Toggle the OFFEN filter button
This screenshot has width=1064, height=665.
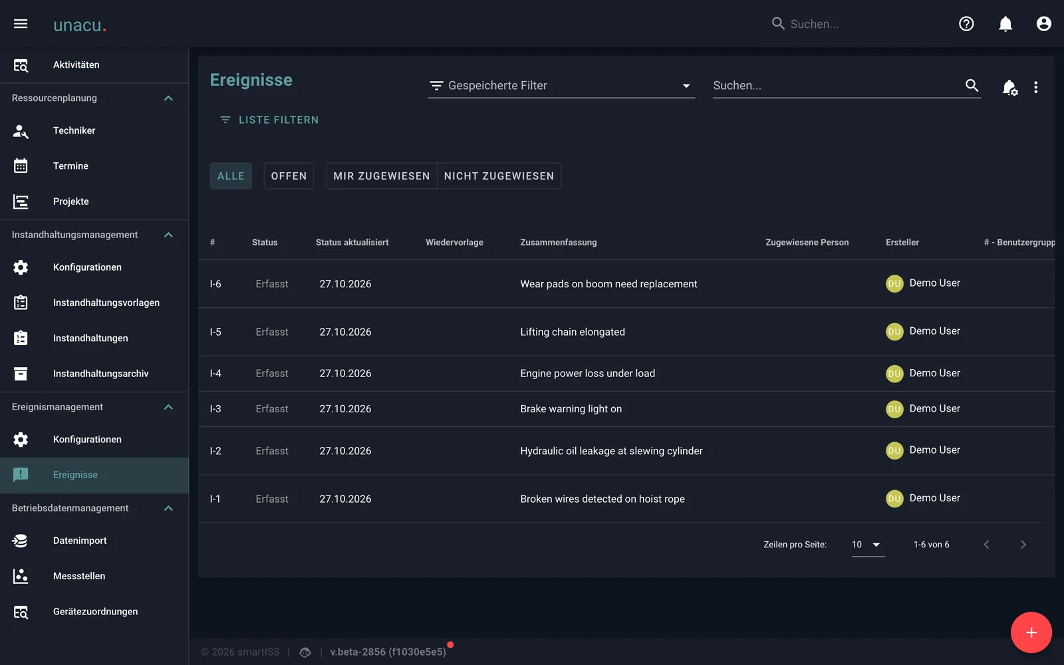[289, 176]
